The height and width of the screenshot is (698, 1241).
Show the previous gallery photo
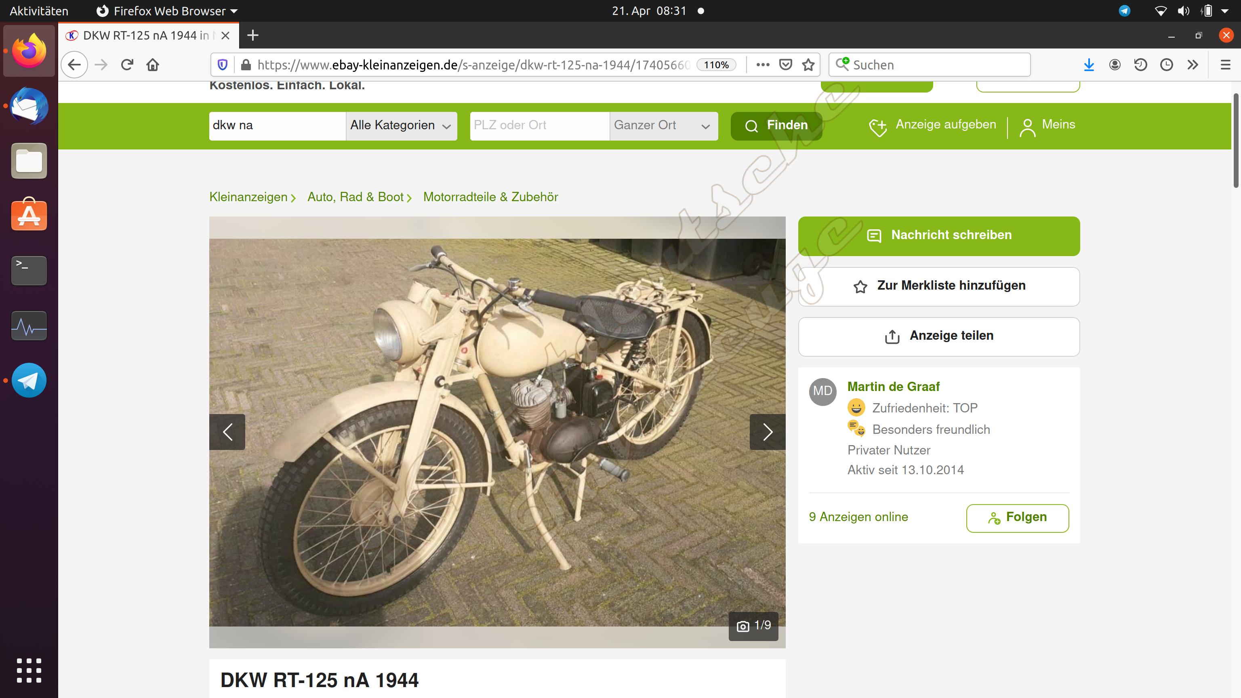227,432
